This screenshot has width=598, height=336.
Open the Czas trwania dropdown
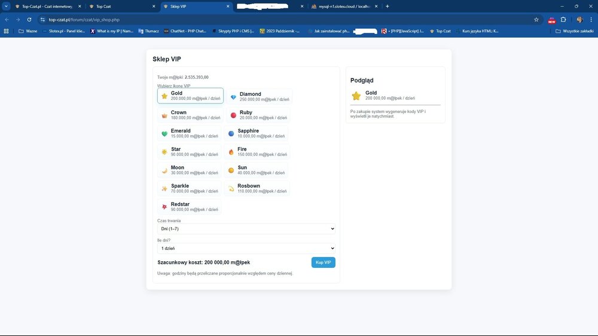[x=246, y=229]
